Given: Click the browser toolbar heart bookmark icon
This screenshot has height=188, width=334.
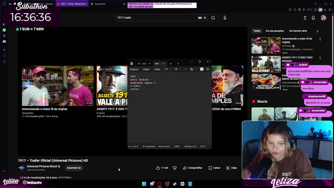Looking at the screenshot, I should [x=309, y=10].
